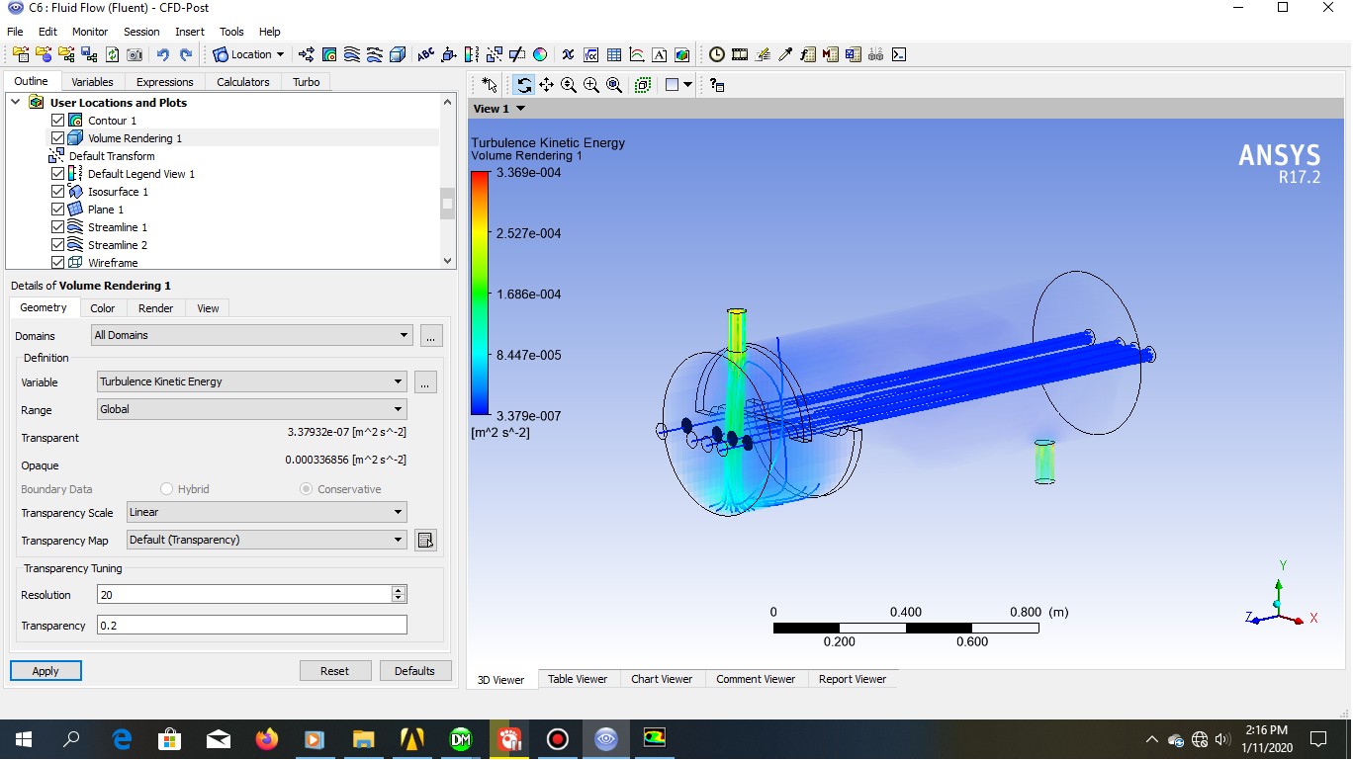Screen dimensions: 1353x760
Task: Activate the Rotate view tool
Action: (524, 85)
